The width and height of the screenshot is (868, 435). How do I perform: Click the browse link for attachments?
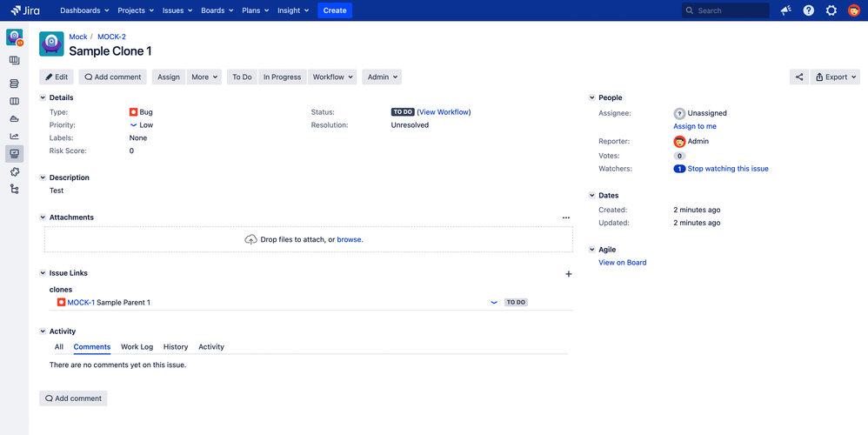click(x=350, y=239)
